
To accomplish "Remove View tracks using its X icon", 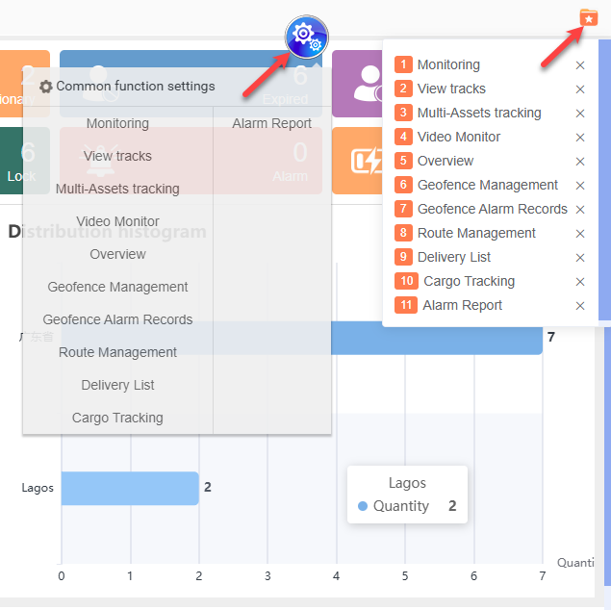I will tap(579, 89).
